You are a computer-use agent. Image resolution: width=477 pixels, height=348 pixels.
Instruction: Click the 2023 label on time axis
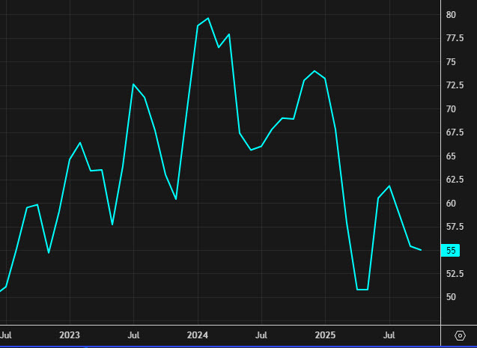70,334
